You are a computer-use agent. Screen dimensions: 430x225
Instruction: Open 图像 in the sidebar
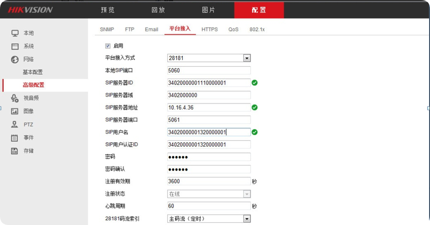tap(29, 111)
